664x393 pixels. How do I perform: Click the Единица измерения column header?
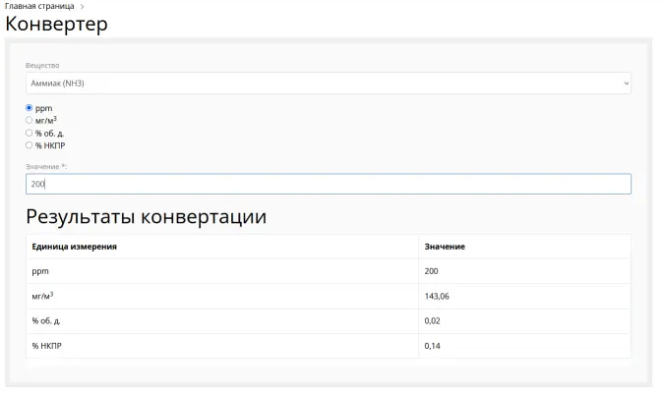click(74, 247)
